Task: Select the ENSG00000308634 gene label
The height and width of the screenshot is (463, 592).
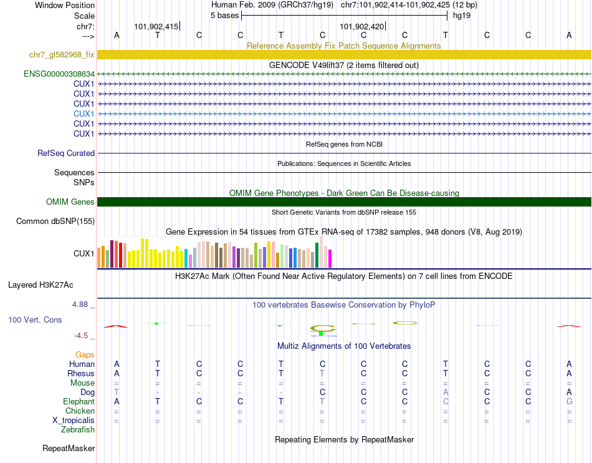Action: 59,74
